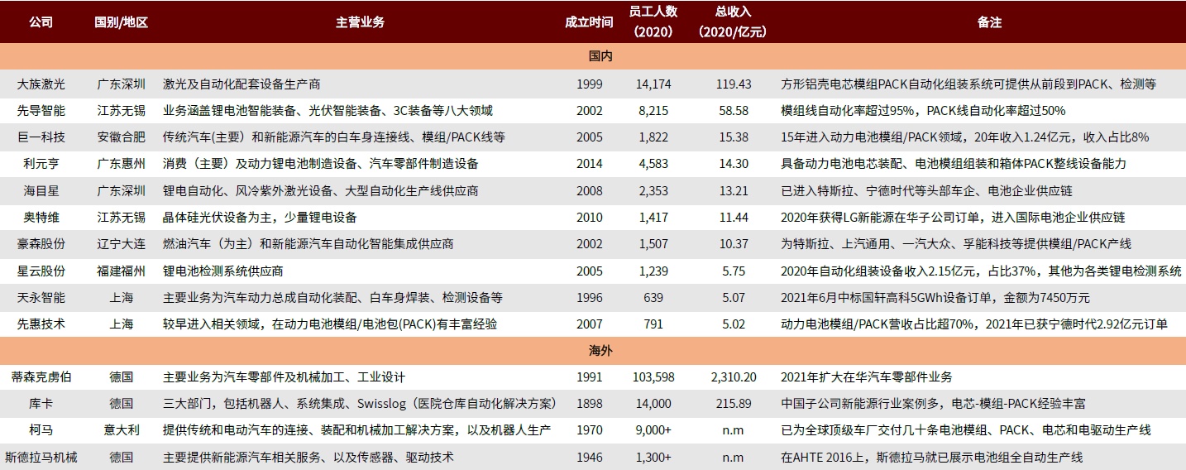The image size is (1186, 470).
Task: Click revenue value 119.43
Action: pos(733,84)
